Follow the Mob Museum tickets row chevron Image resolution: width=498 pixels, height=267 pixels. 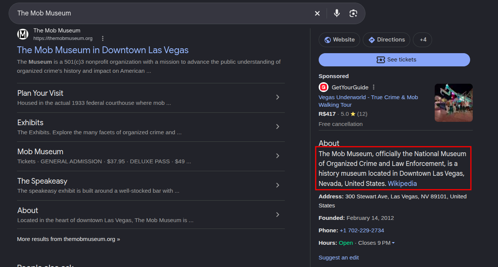[x=278, y=156]
